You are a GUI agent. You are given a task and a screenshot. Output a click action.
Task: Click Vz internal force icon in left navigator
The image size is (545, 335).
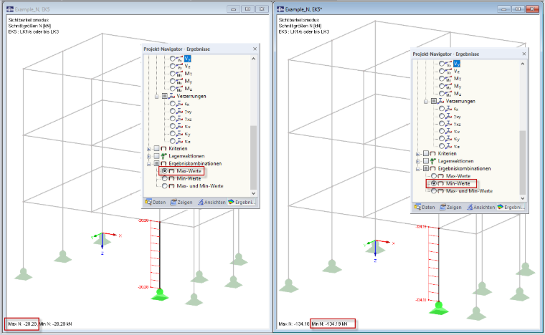[180, 67]
